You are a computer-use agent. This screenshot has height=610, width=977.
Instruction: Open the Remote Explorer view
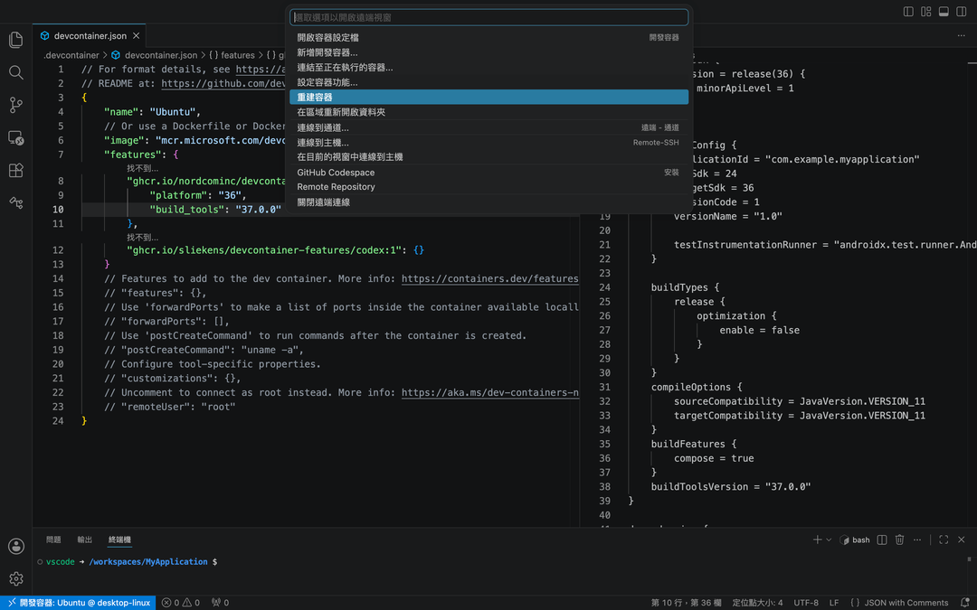(16, 137)
